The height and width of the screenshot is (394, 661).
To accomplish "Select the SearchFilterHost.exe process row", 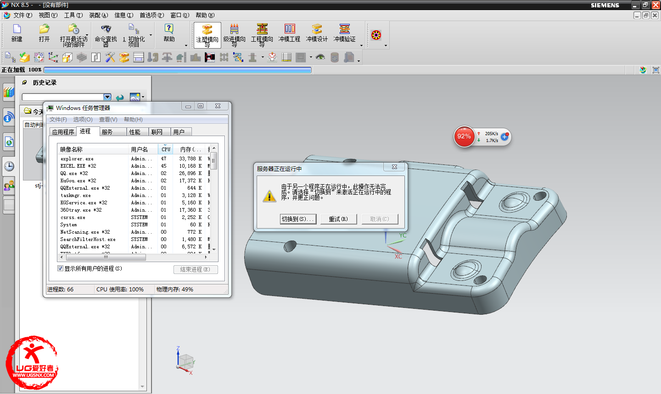I will 134,239.
